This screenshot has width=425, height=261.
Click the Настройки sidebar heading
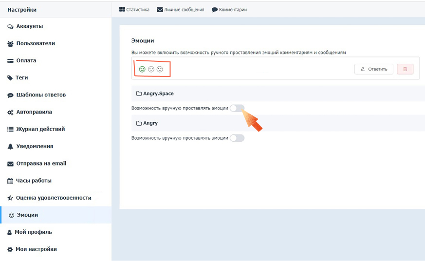click(x=22, y=10)
